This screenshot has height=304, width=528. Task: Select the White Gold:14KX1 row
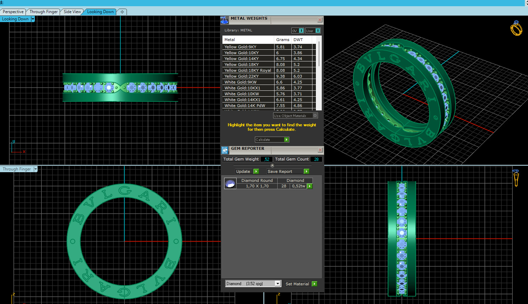269,100
